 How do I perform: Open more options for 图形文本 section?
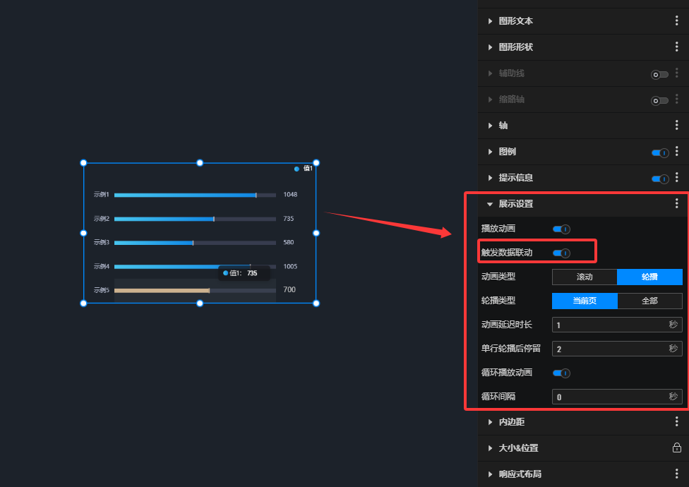pyautogui.click(x=676, y=21)
